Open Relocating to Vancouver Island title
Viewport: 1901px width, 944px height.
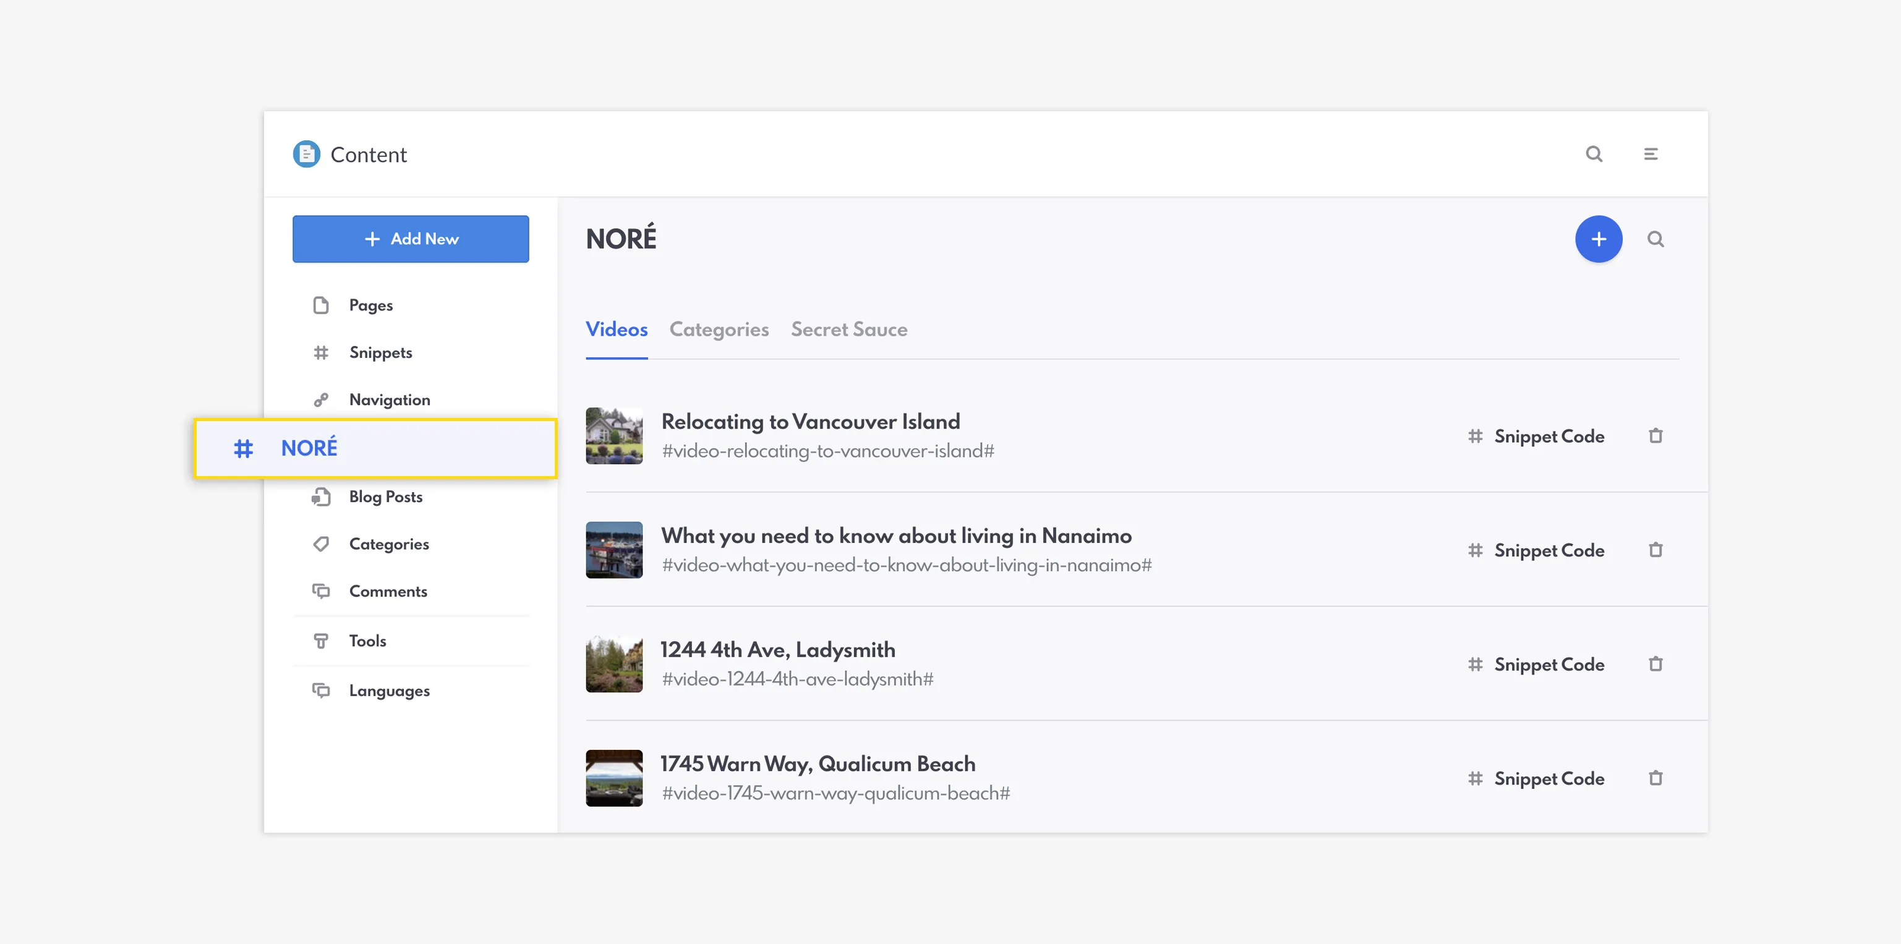pos(810,421)
